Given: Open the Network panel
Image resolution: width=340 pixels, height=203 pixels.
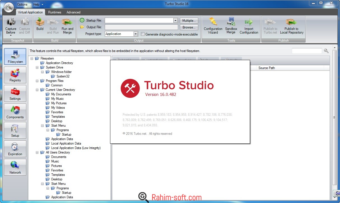Looking at the screenshot, I should (15, 167).
